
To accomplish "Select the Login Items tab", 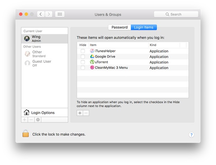I will tap(144, 27).
